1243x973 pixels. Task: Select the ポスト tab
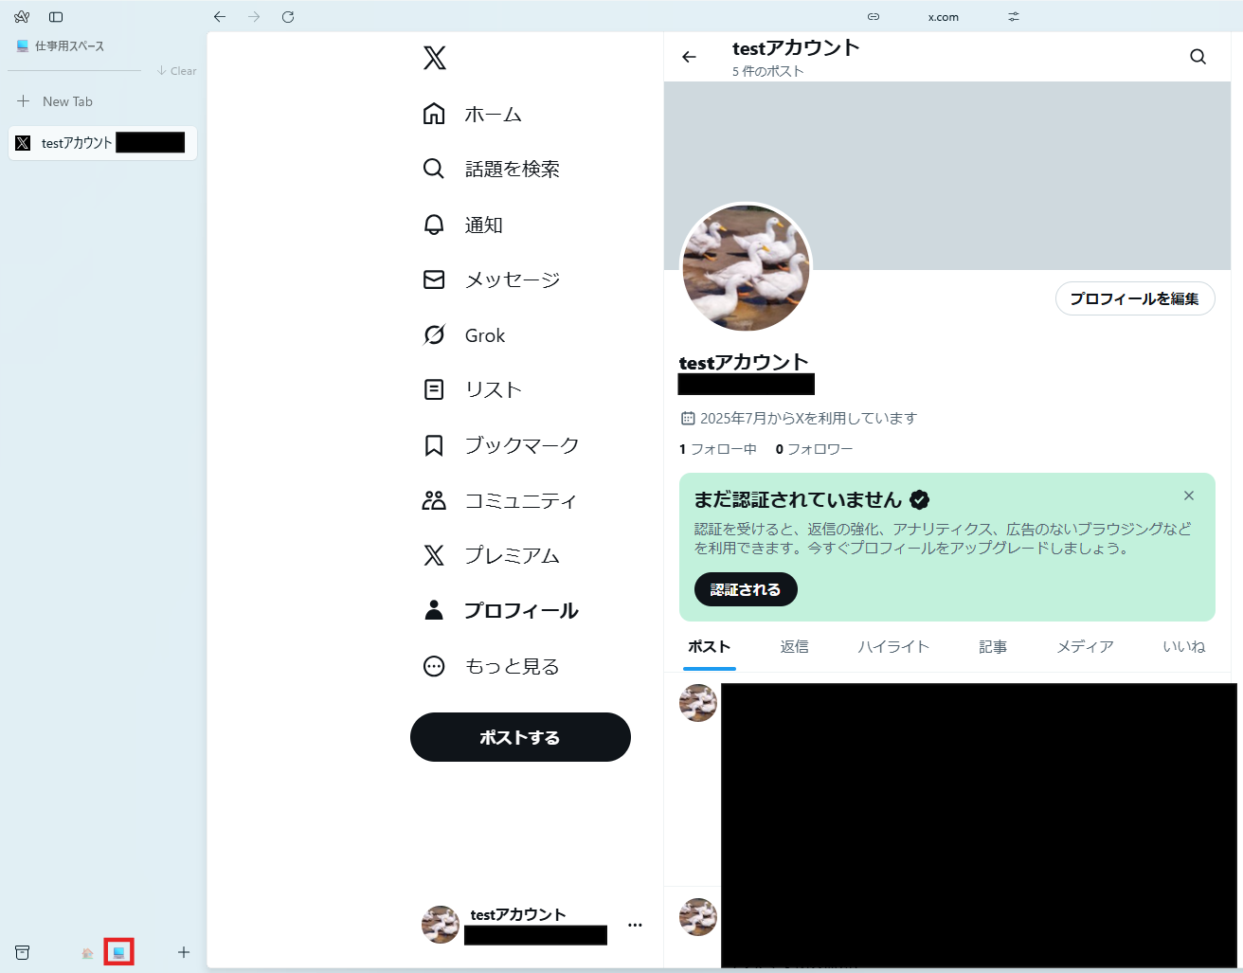(x=709, y=647)
